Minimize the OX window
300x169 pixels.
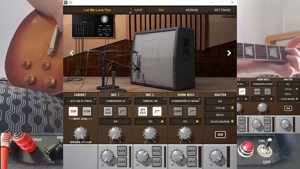click(211, 2)
